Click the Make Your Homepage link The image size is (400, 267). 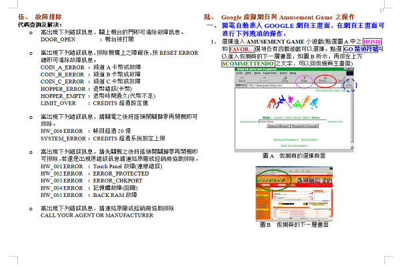click(294, 146)
